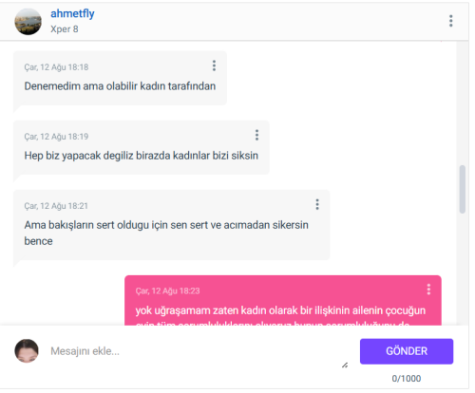Click timestamp 'Çar, 12 Ağu 18:18'

[x=56, y=67]
